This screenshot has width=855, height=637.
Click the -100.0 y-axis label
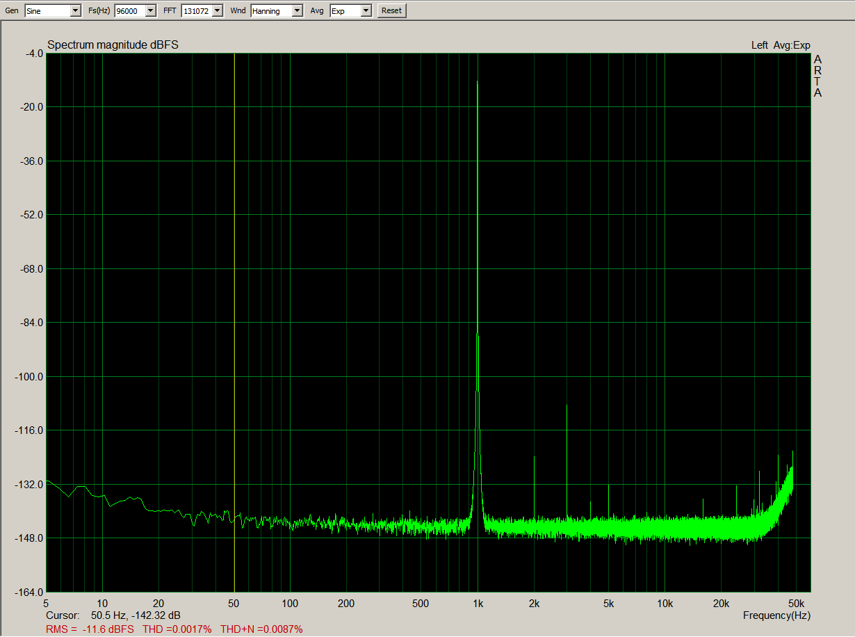[x=29, y=377]
